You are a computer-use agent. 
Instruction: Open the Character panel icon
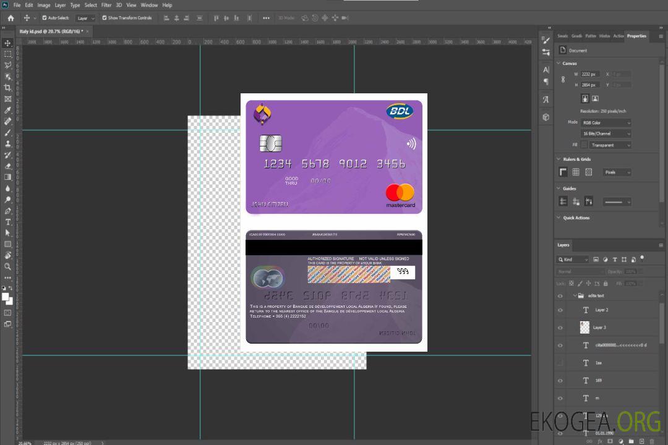pyautogui.click(x=546, y=70)
